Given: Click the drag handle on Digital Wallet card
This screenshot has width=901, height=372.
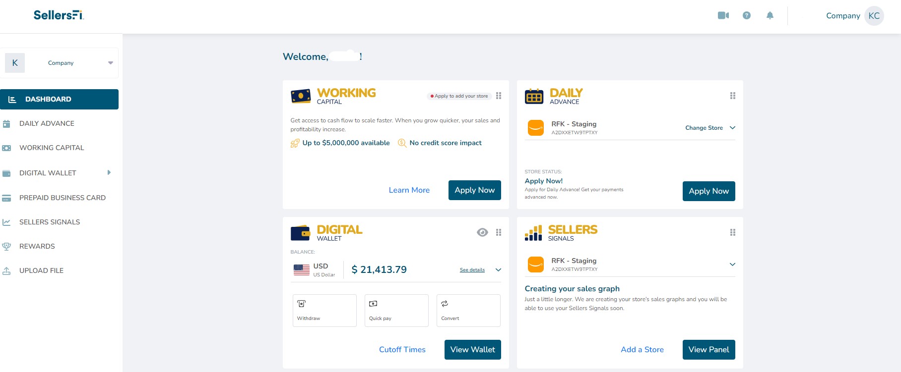Looking at the screenshot, I should [x=499, y=232].
